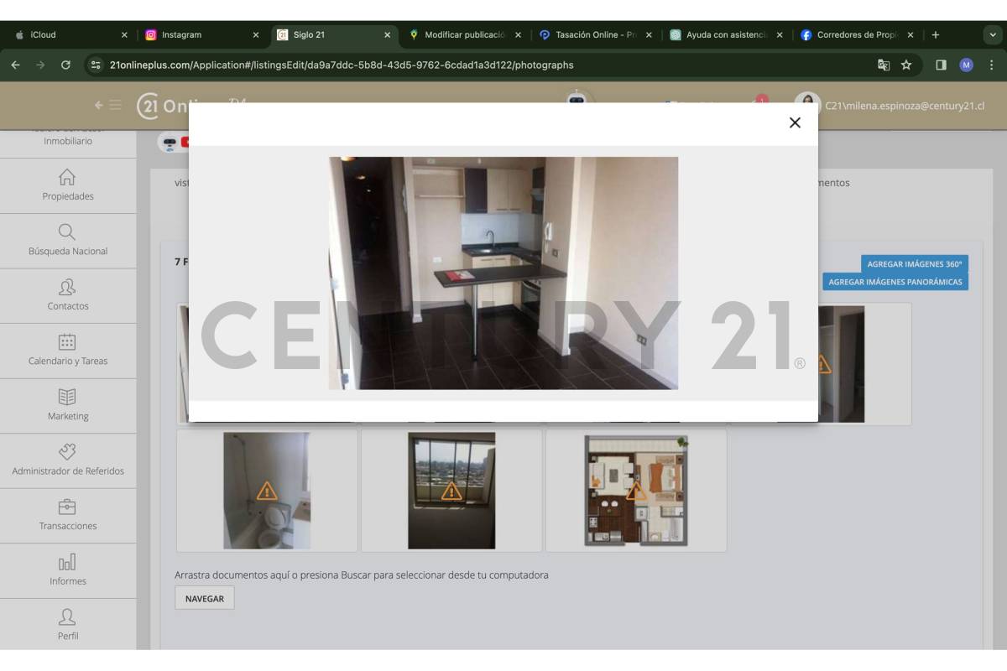The height and width of the screenshot is (671, 1007).
Task: Toggle the browser side panel
Action: click(x=942, y=65)
